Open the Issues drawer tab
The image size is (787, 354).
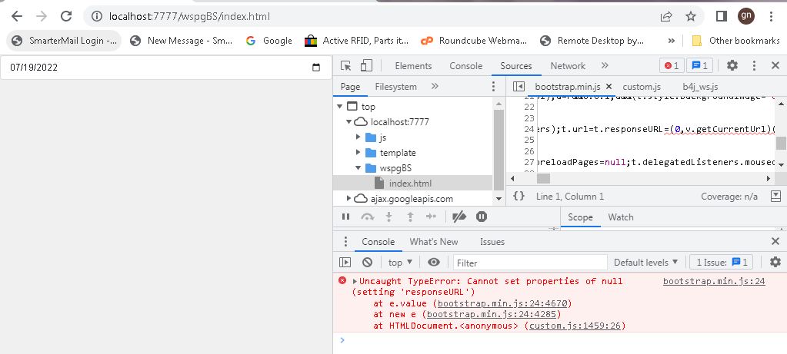click(492, 242)
